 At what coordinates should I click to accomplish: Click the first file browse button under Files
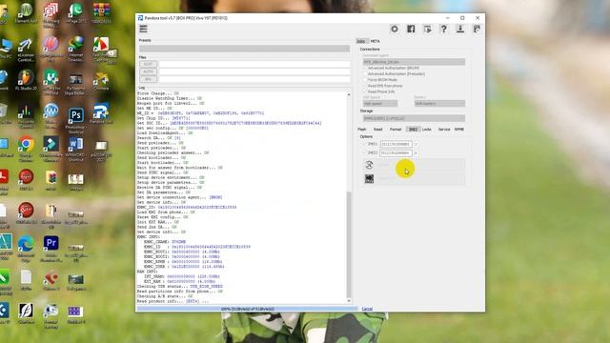click(x=149, y=64)
